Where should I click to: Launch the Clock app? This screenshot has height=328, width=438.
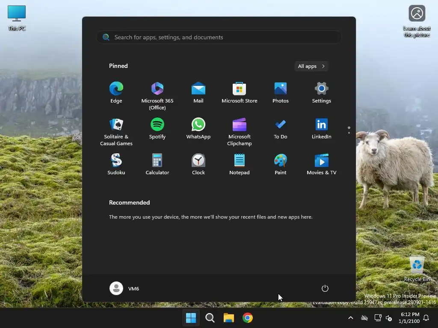tap(198, 164)
